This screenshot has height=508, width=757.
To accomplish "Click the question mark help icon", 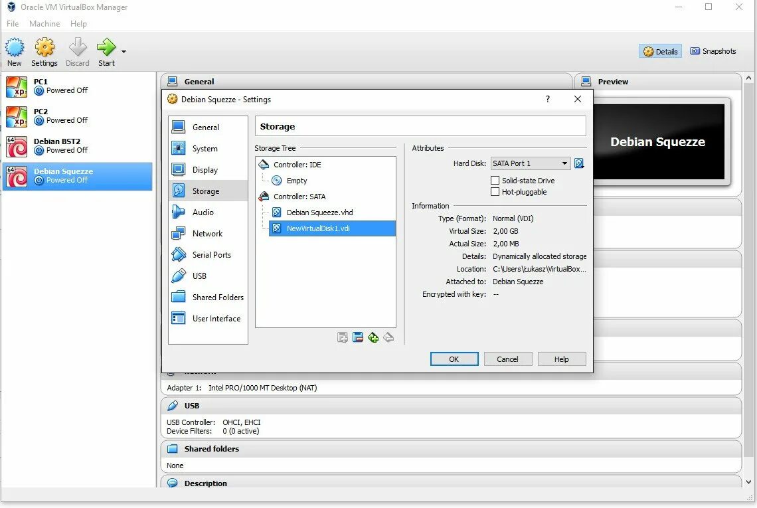I will point(547,99).
